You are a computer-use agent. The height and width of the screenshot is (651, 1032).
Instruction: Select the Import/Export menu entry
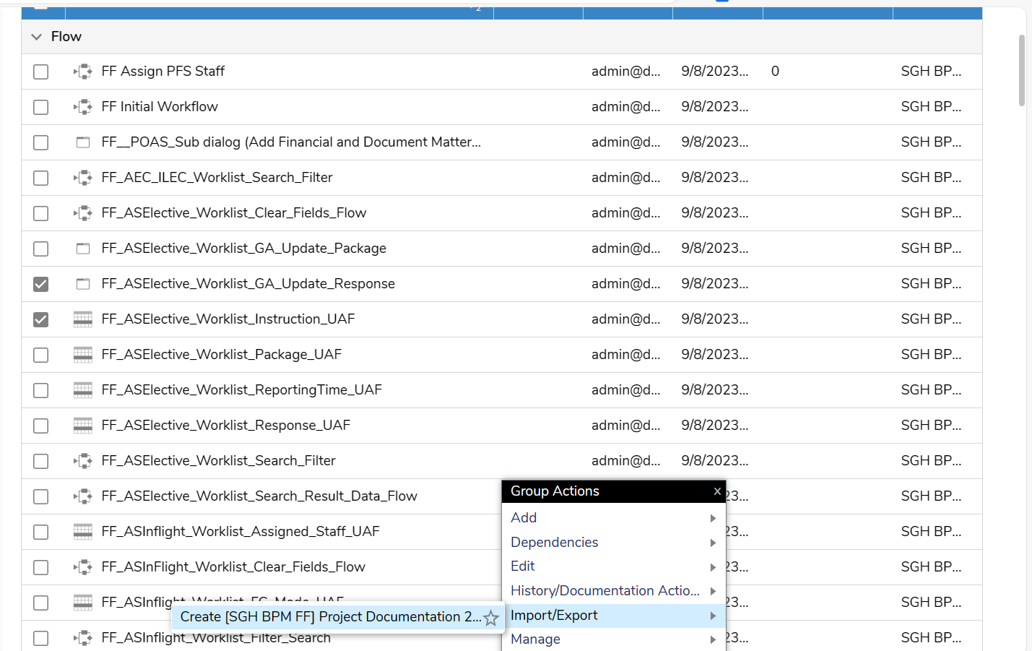click(614, 616)
